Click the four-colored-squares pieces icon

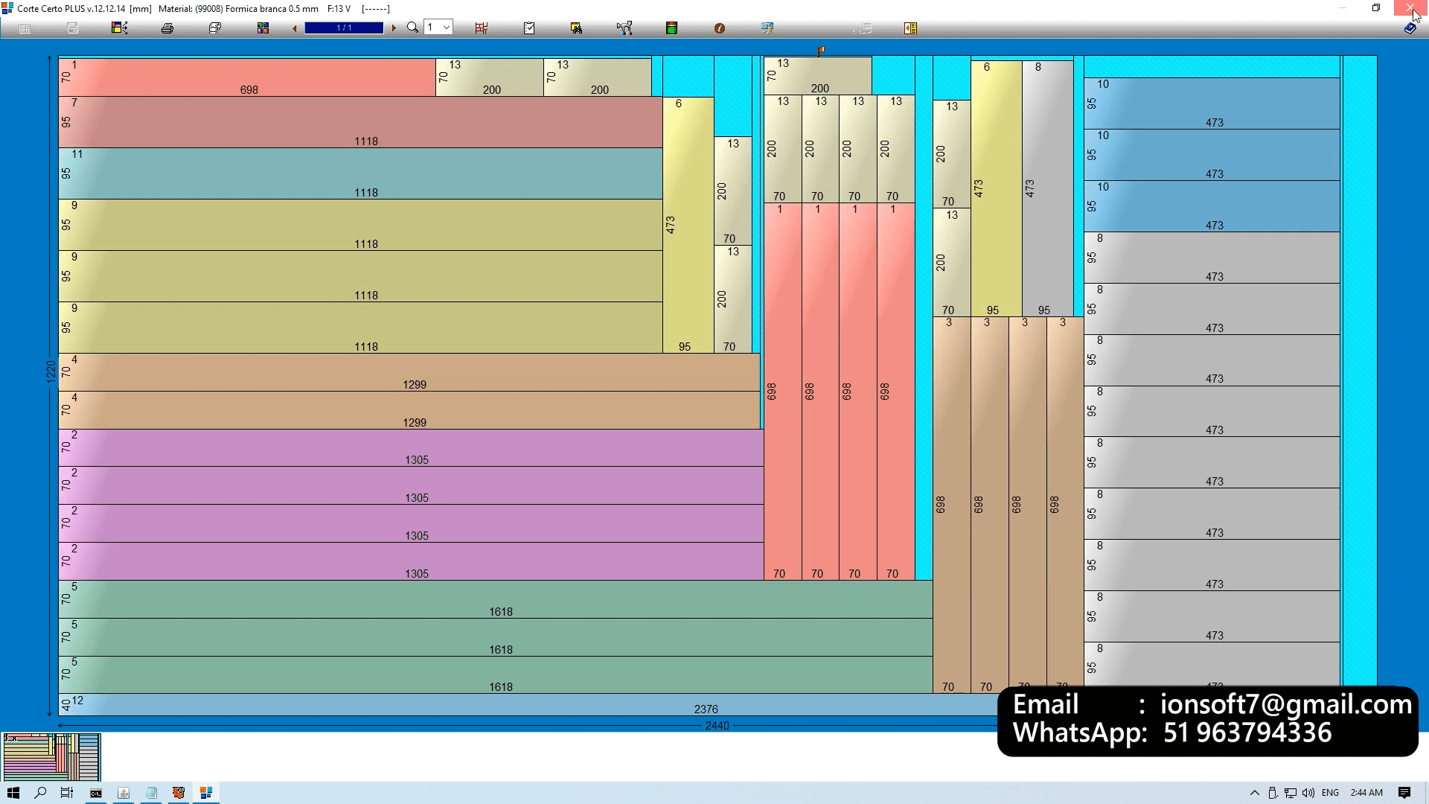[x=263, y=28]
